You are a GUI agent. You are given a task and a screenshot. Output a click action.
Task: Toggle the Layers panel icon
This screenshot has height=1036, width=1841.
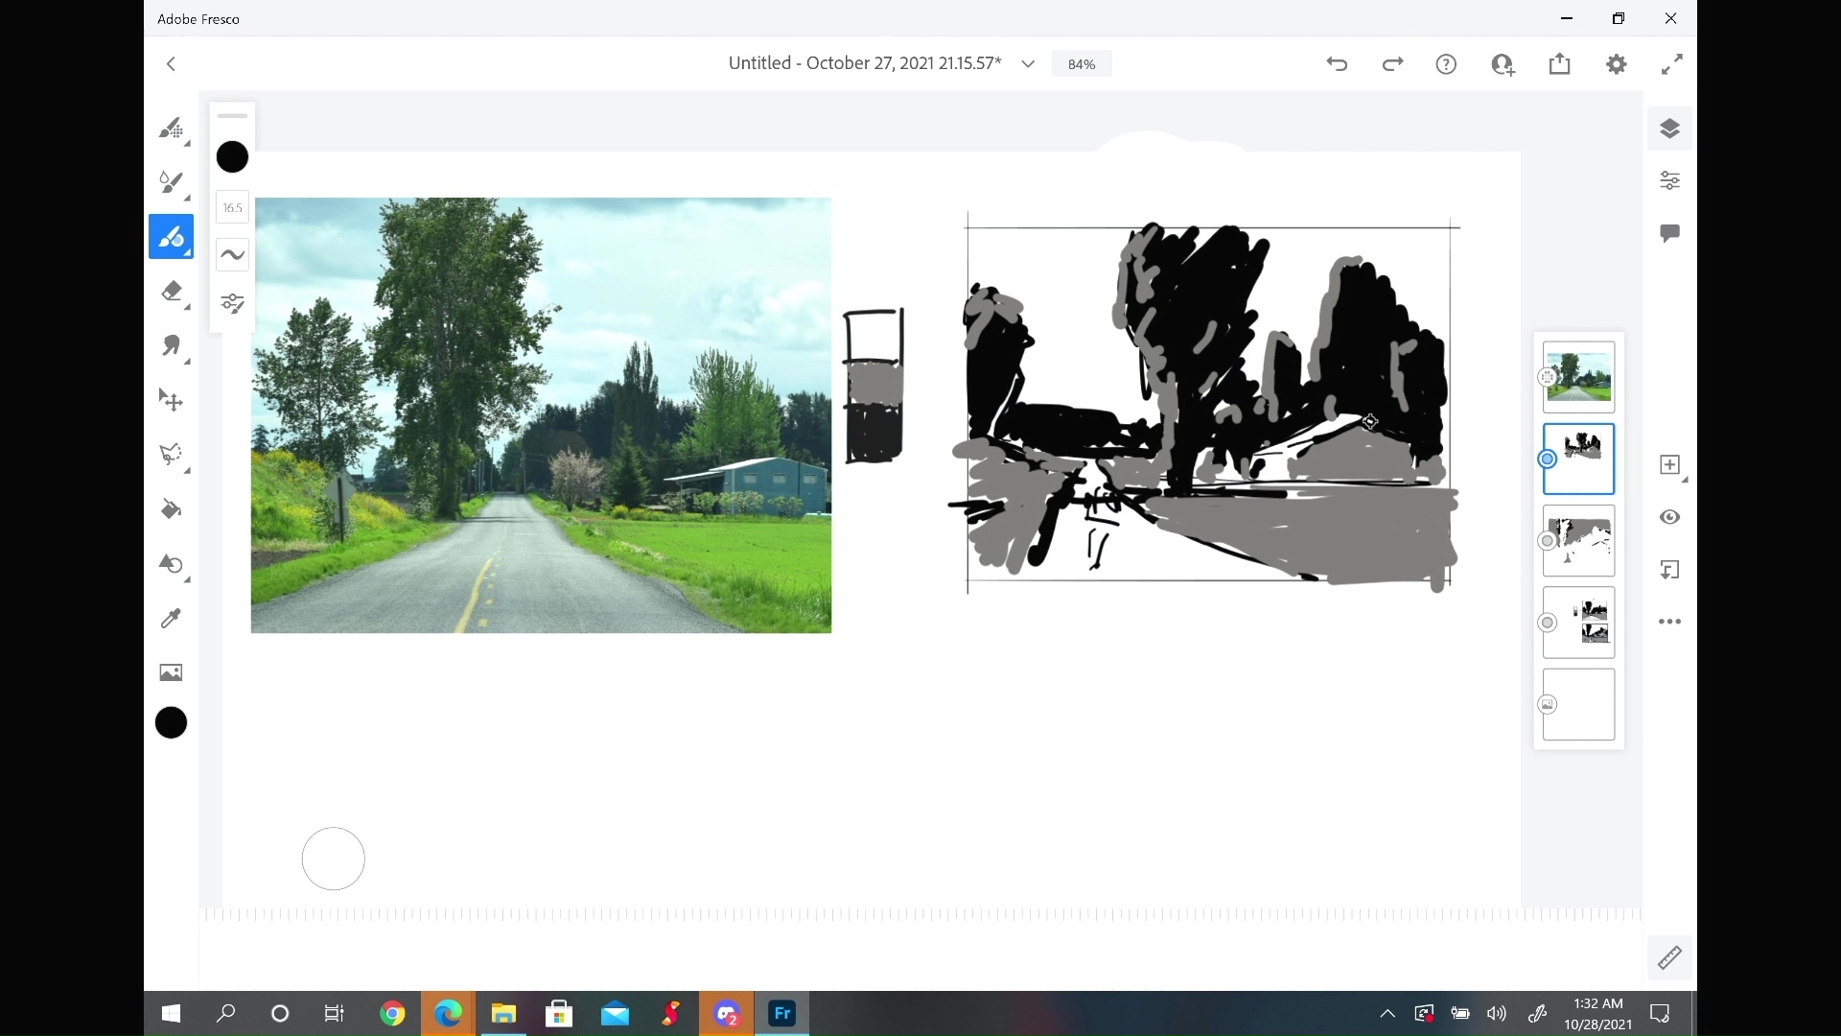point(1669,129)
